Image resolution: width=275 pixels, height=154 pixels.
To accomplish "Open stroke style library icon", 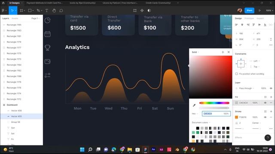I will [266, 111].
